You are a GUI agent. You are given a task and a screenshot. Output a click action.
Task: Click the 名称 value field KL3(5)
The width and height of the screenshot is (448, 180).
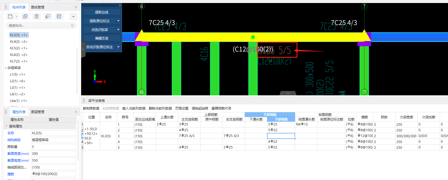54,133
